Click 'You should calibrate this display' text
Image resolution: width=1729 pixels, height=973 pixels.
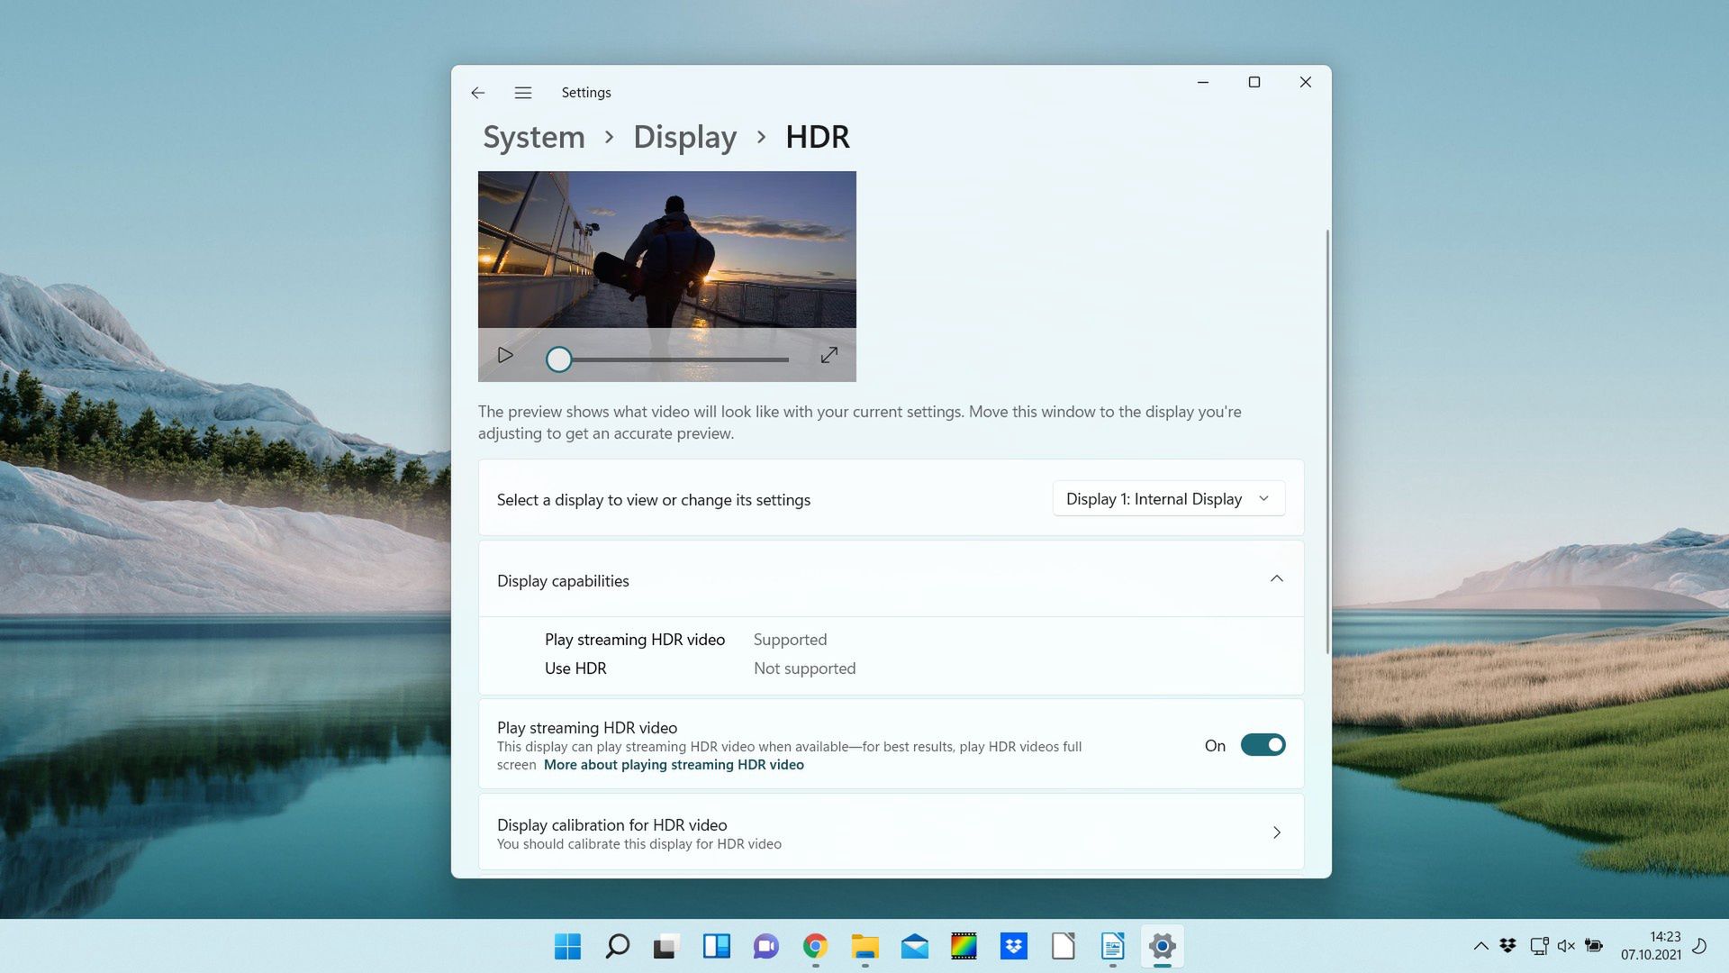[x=639, y=844]
